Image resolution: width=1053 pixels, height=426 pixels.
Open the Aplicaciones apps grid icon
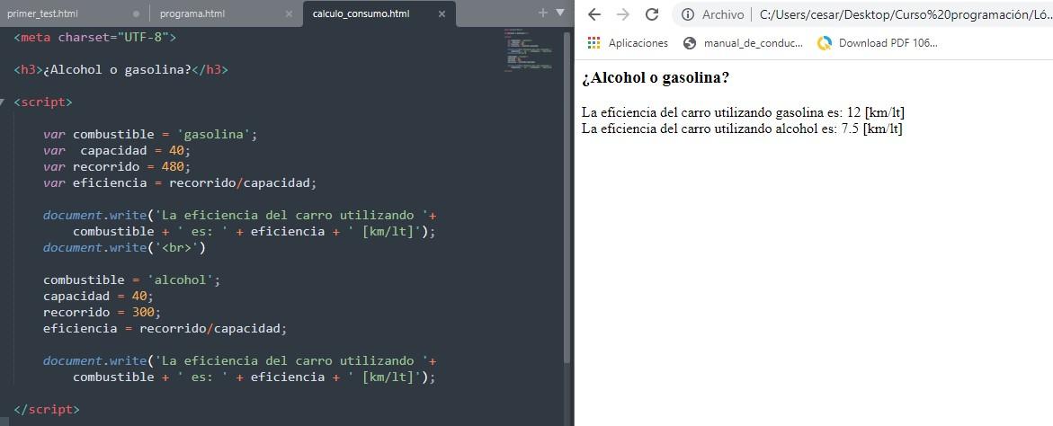pos(593,43)
